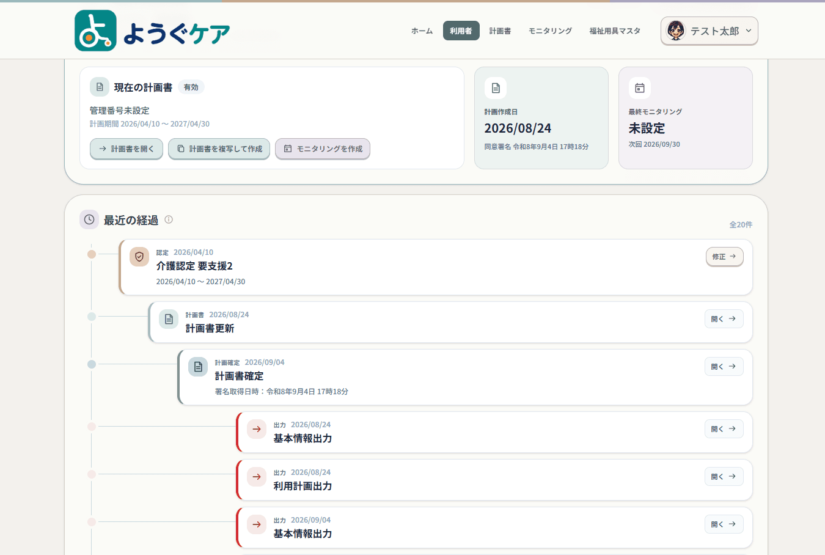This screenshot has height=555, width=825.
Task: Go to the ホーム menu
Action: coord(422,31)
